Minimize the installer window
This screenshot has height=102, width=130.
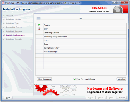click(114, 2)
